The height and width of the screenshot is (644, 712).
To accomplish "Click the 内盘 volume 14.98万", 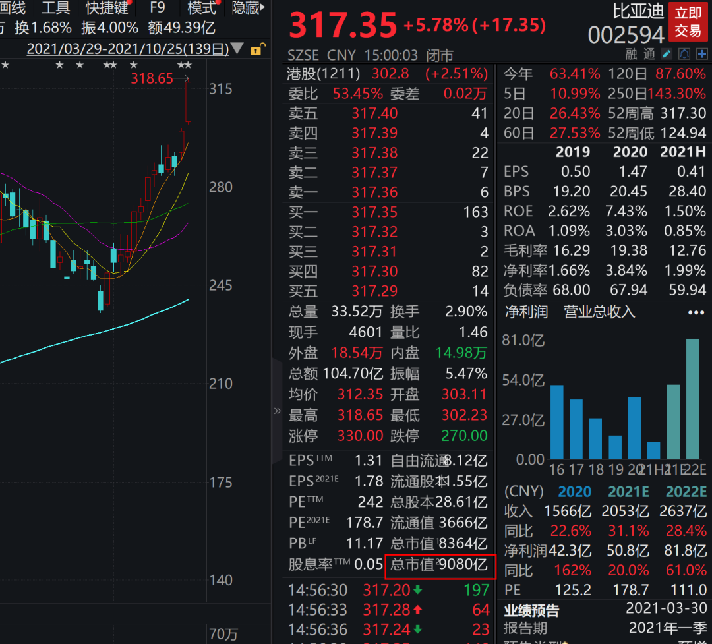I will click(x=461, y=353).
